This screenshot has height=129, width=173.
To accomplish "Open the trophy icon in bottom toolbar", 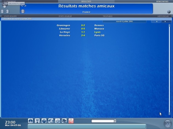I will (37, 121).
